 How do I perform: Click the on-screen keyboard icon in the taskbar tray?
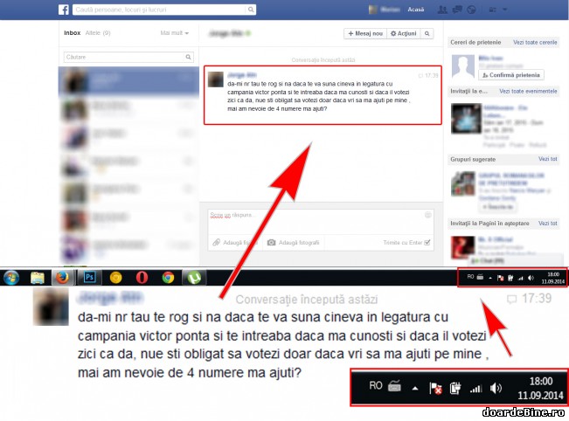coord(480,277)
